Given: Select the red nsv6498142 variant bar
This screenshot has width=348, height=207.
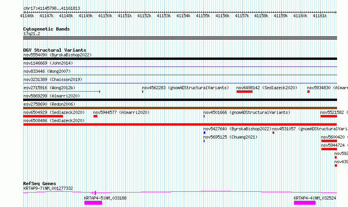Looking at the screenshot, I should [x=244, y=92].
